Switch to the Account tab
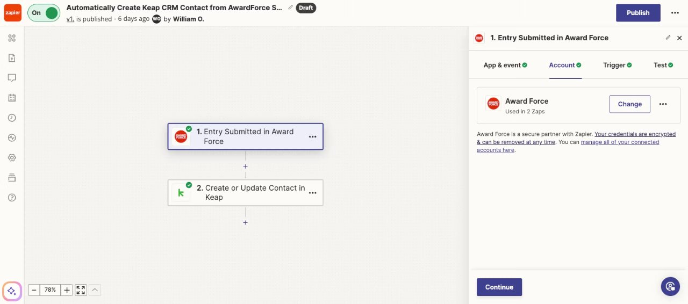 point(565,65)
